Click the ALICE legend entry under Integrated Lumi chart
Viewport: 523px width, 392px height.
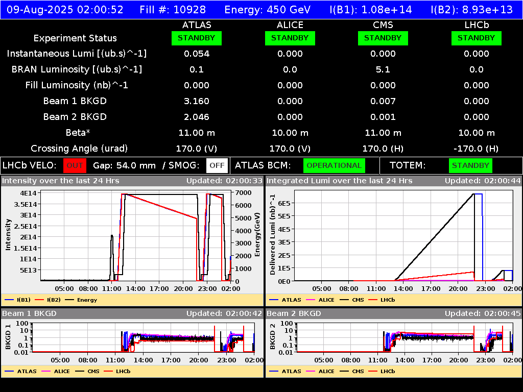[320, 300]
